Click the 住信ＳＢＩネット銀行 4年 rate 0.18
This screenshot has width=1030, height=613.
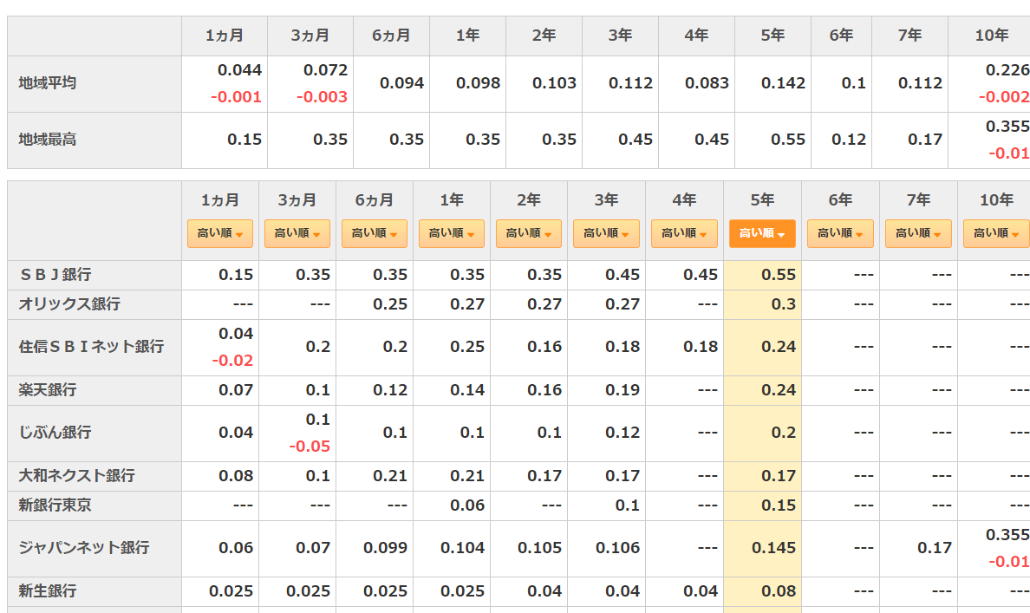[x=701, y=347]
